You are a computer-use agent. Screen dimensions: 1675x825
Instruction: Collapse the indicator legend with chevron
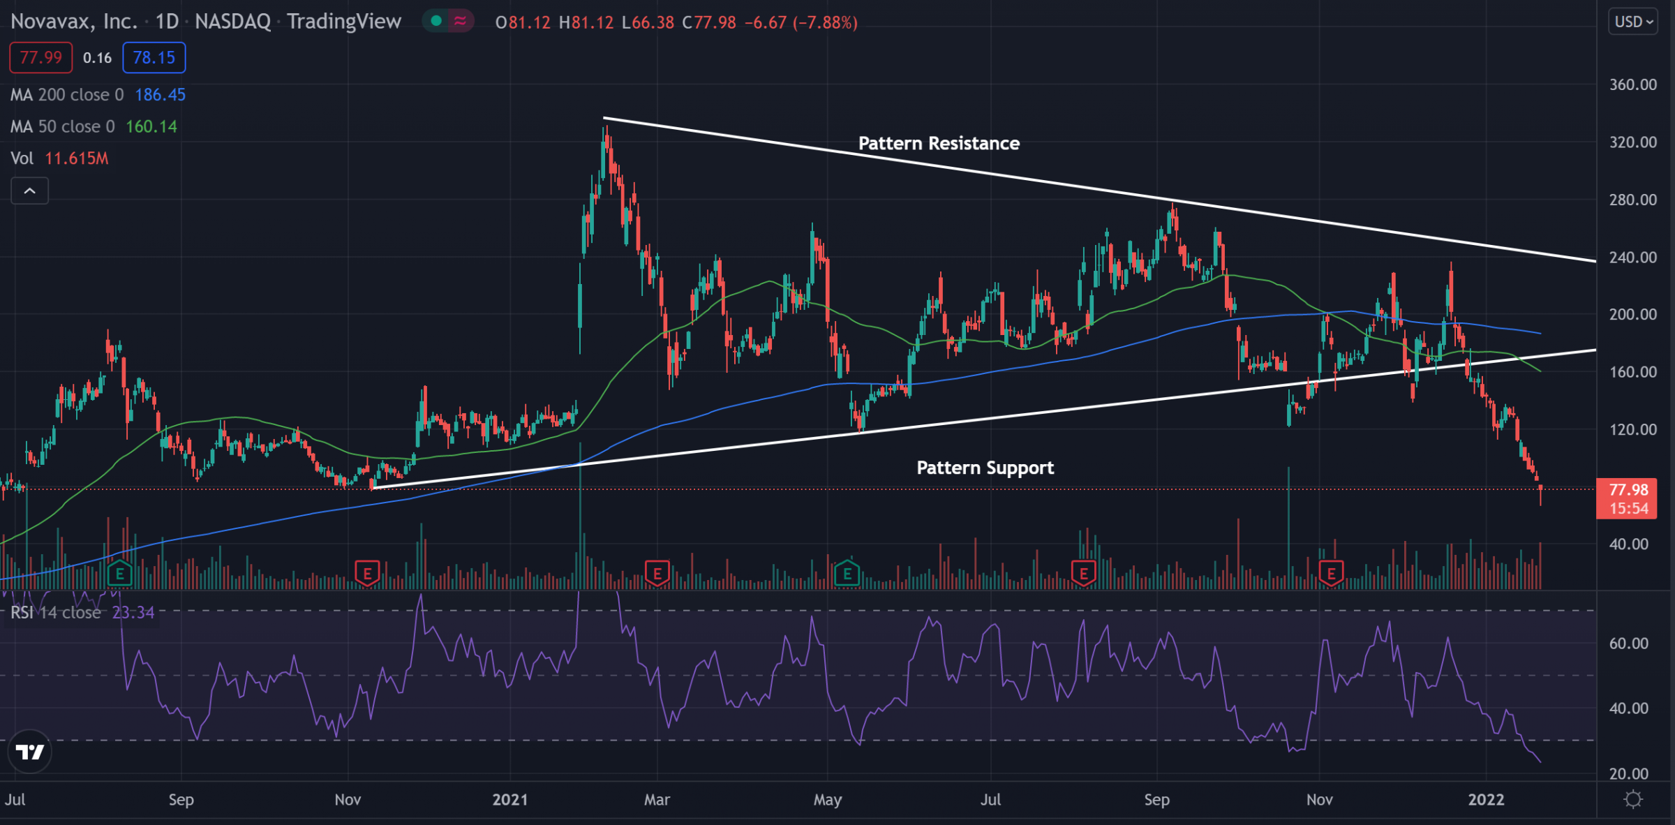[x=29, y=191]
